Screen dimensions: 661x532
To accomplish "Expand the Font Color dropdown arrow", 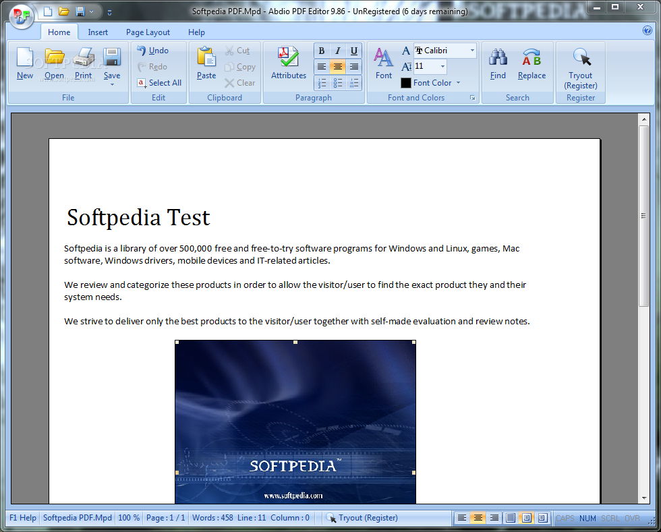I will click(x=458, y=83).
